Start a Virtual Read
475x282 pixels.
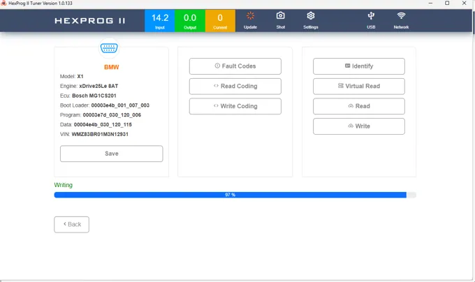click(358, 87)
